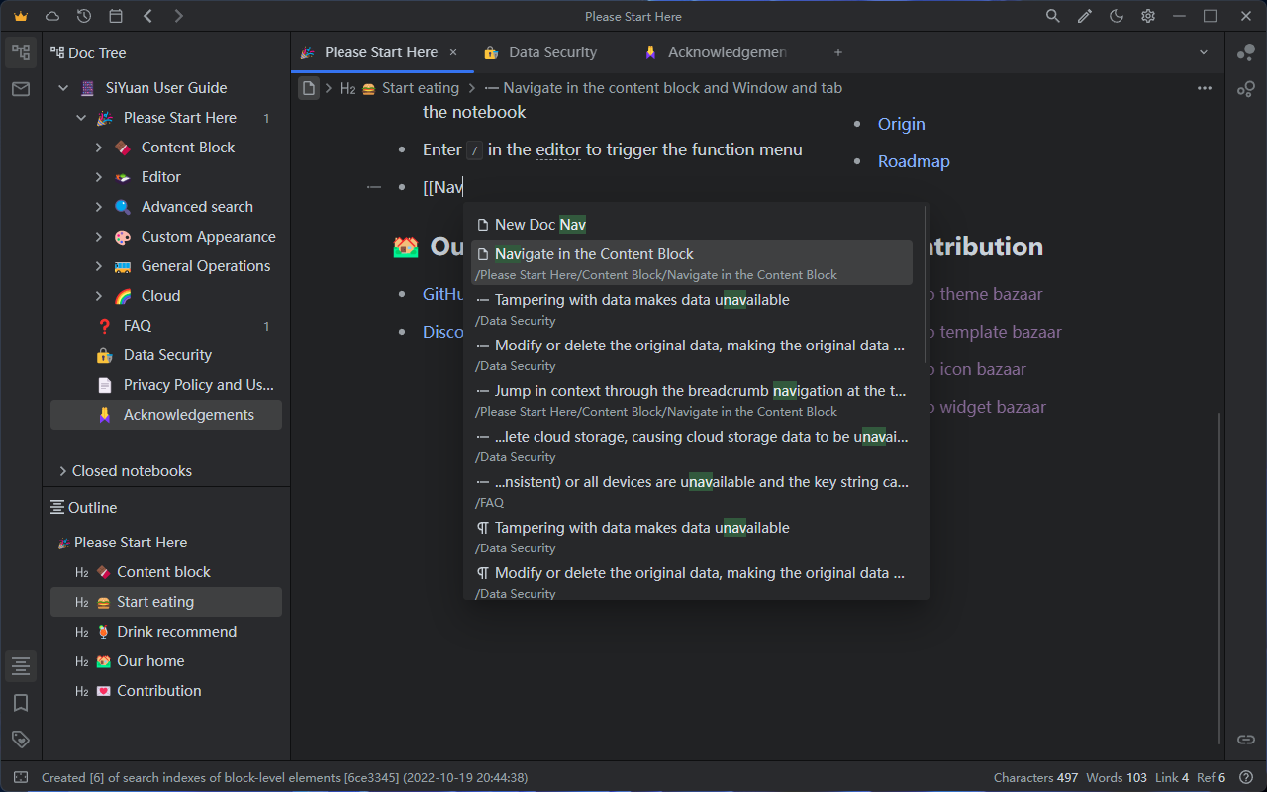
Task: Toggle the Outline panel icon
Action: [21, 666]
